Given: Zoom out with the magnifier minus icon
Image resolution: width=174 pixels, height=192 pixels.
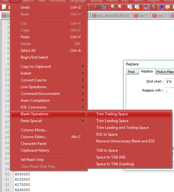Looking at the screenshot, I should 120,6.
